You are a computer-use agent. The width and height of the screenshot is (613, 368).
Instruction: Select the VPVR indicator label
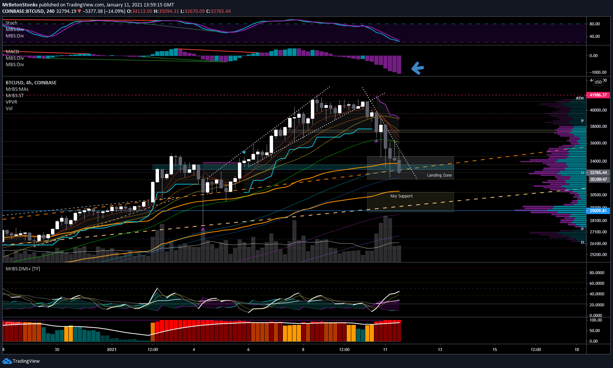[x=11, y=102]
